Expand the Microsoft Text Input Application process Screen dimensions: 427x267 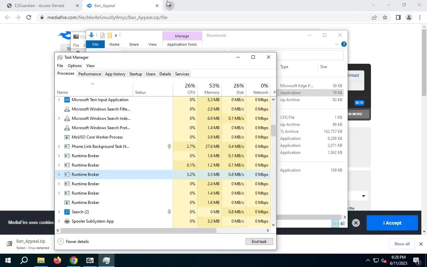(x=59, y=100)
